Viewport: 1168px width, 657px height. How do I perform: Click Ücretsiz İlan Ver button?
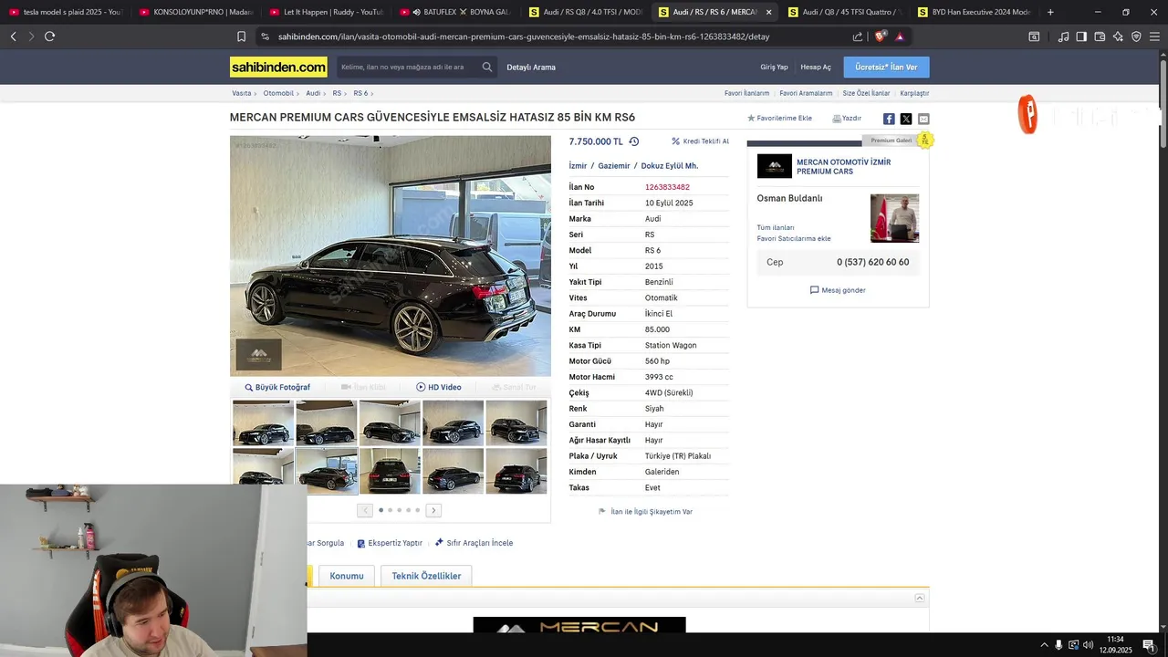(x=886, y=67)
